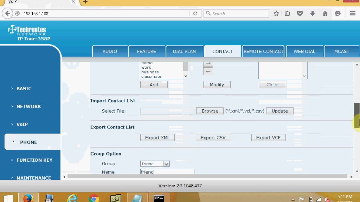Click the Update button
The height and width of the screenshot is (202, 360).
pos(280,111)
